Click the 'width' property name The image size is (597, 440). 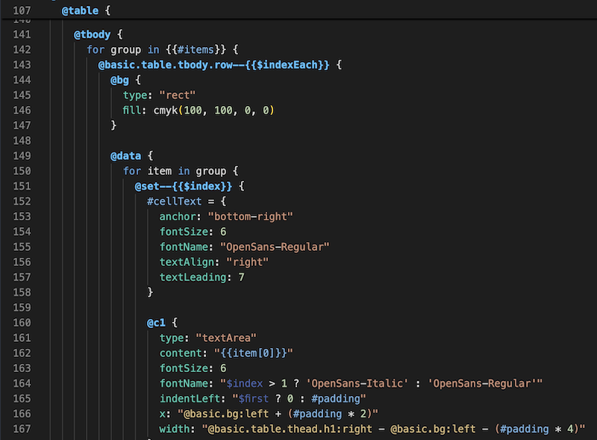pos(175,430)
